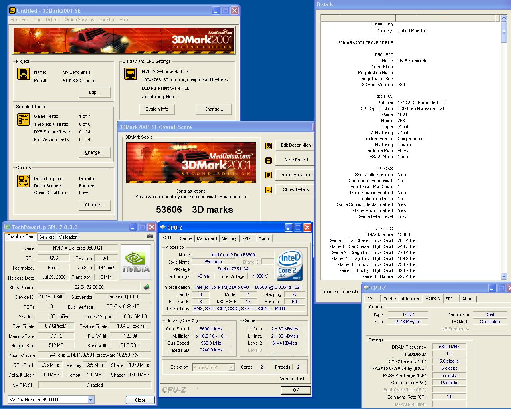Open the GPU selection dropdown in GPU-Z

point(91,399)
